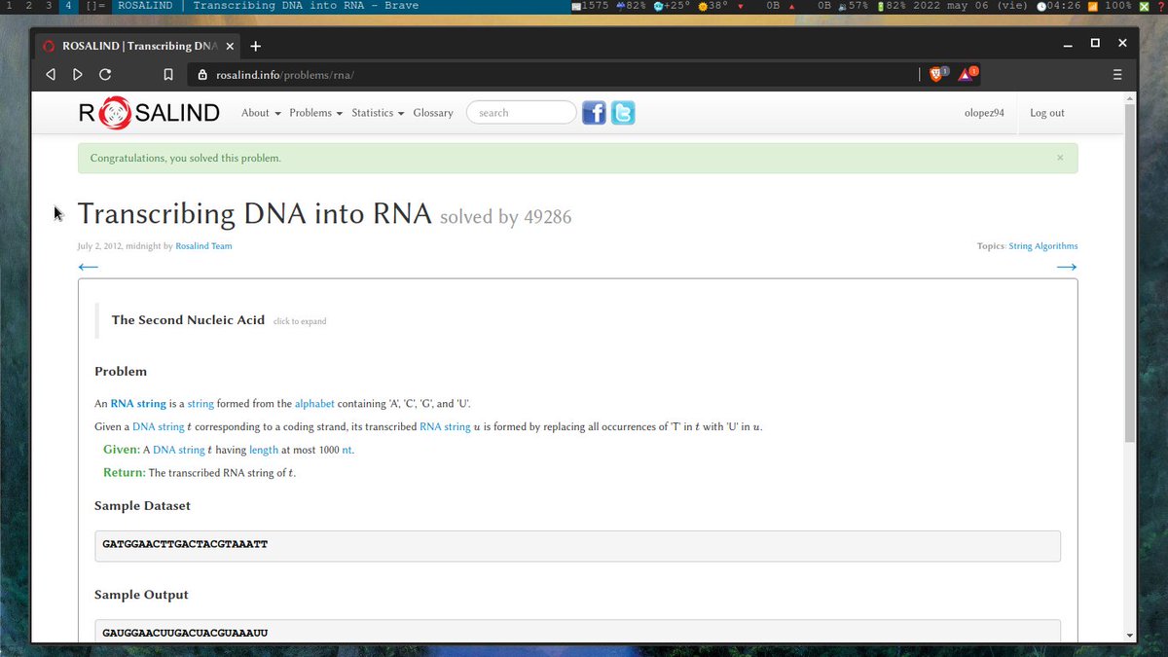Viewport: 1168px width, 657px height.
Task: Expand About dropdown menu
Action: coord(261,113)
